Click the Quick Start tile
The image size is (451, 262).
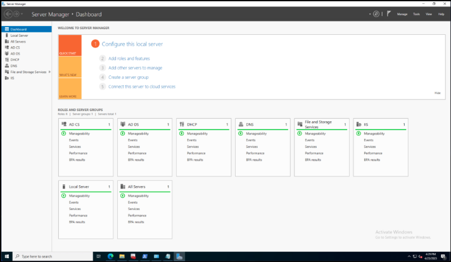click(70, 46)
